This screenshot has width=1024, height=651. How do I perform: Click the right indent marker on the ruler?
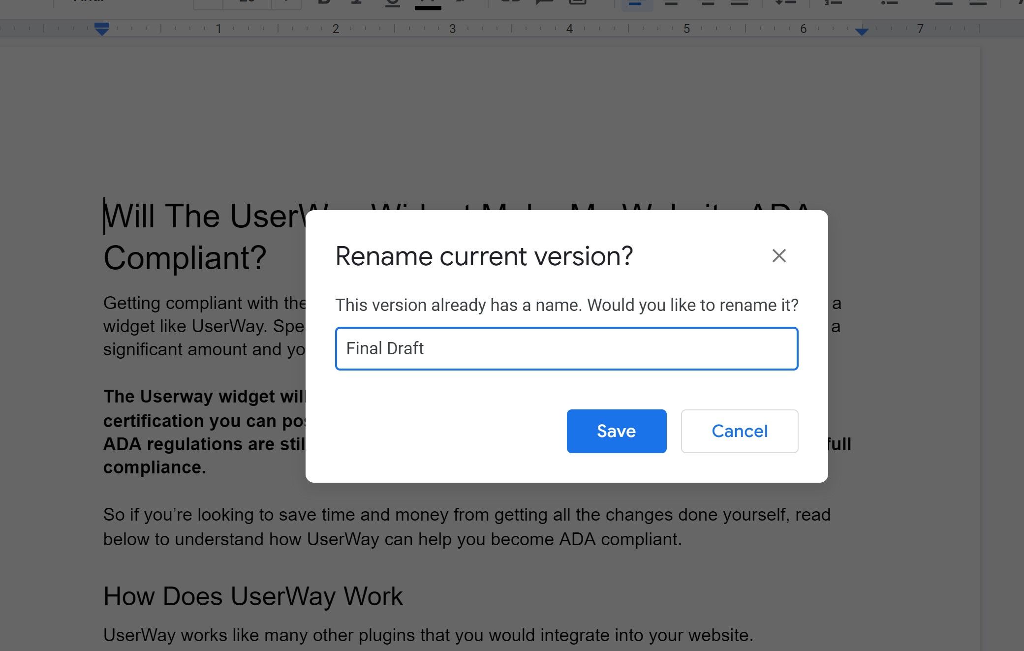861,31
